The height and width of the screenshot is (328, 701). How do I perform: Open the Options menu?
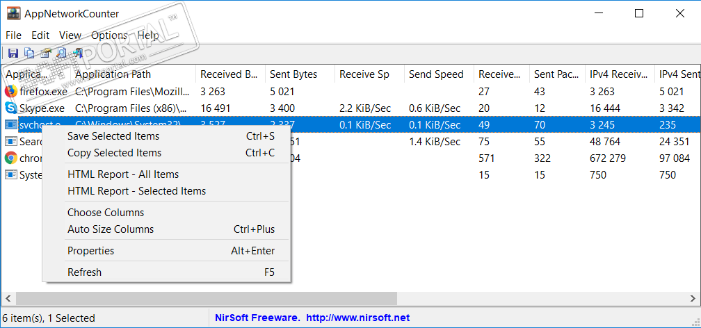click(x=109, y=35)
